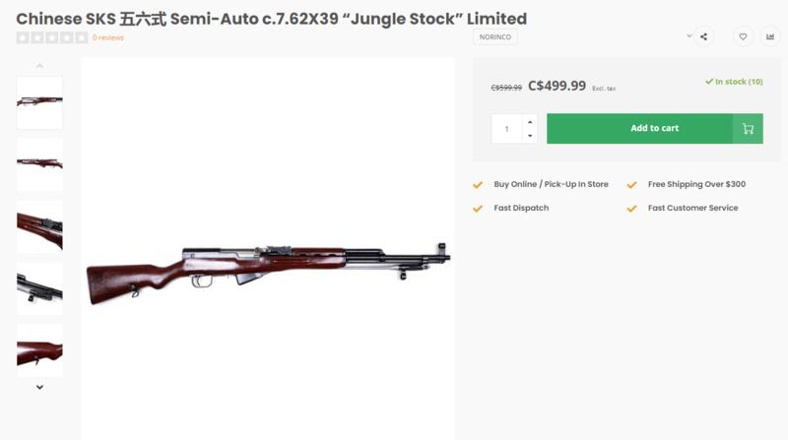Select the third thumbnail showing stock close-up

39,226
